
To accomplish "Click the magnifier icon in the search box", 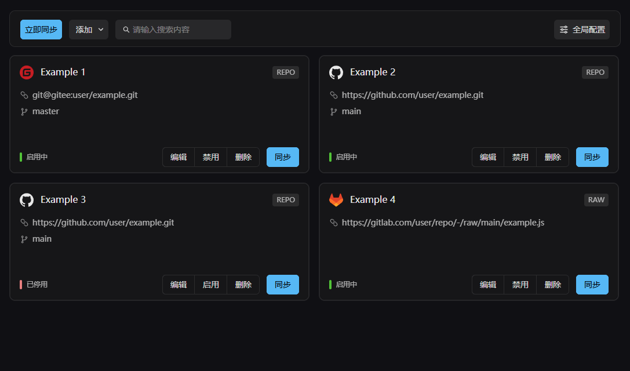I will point(126,30).
